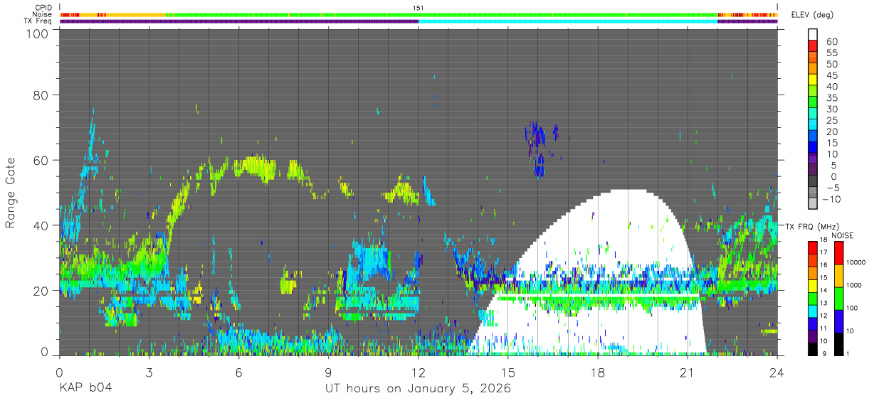Select the TX FRQ (MHz) legend title
The height and width of the screenshot is (403, 874).
point(812,227)
